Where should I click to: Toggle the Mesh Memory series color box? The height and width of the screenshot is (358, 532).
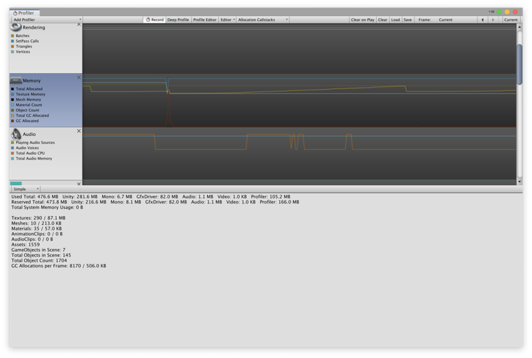pos(13,100)
